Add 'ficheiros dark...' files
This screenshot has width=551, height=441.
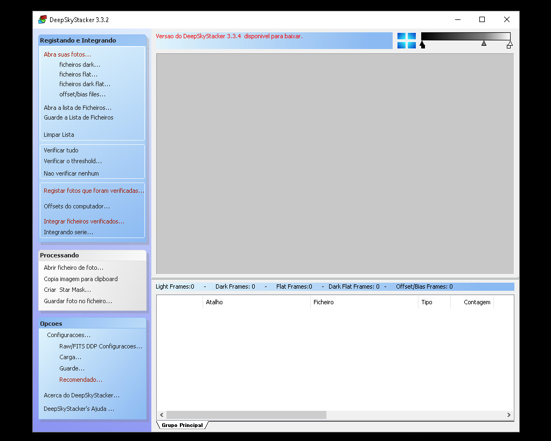click(80, 65)
